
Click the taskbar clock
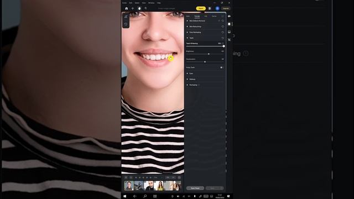click(220, 196)
